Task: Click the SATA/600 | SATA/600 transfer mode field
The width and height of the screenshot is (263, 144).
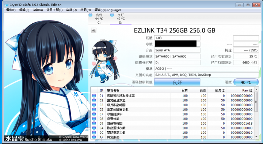Action: click(177, 57)
